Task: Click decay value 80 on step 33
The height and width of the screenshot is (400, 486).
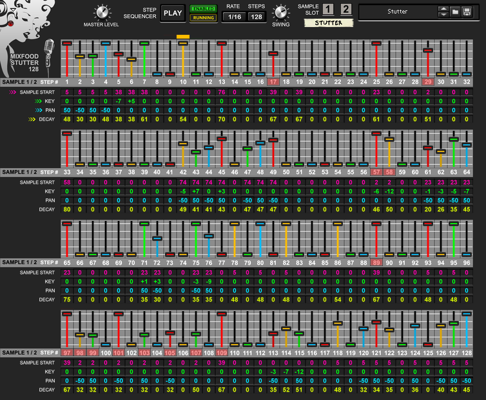Action: (x=67, y=209)
